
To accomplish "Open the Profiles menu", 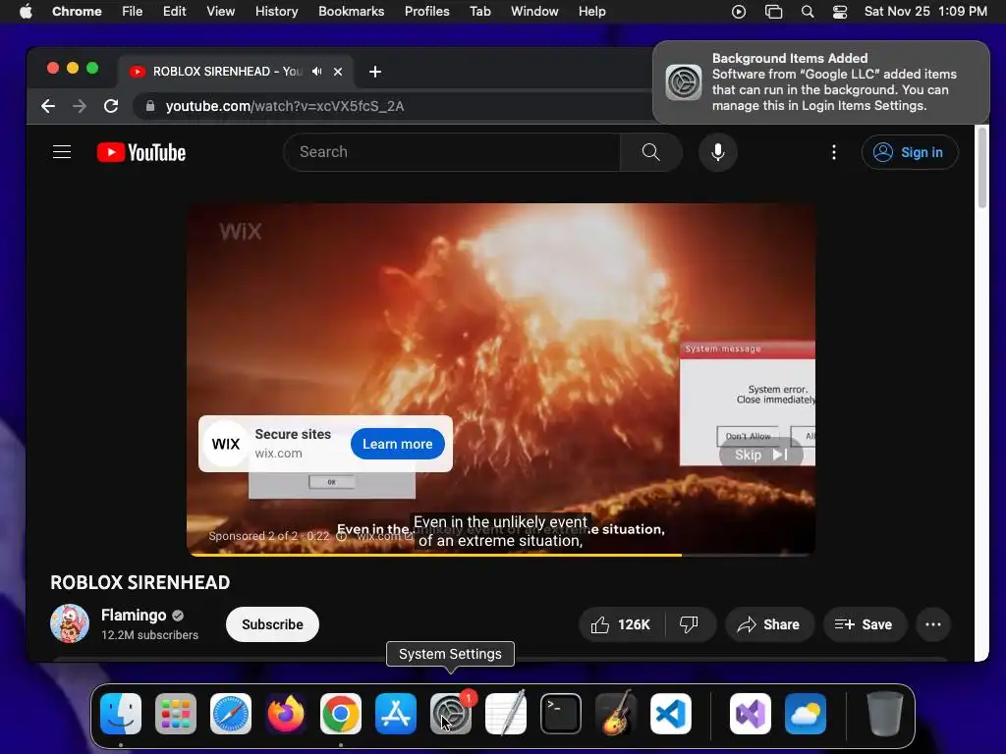I will (x=426, y=12).
